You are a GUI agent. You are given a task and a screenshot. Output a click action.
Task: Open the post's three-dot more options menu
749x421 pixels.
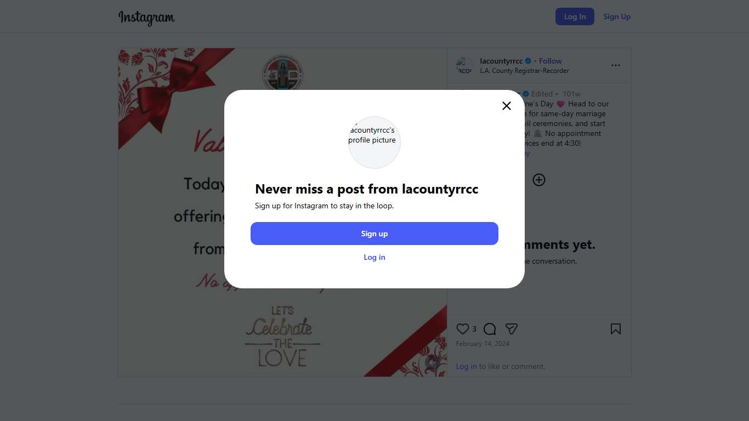[x=616, y=65]
